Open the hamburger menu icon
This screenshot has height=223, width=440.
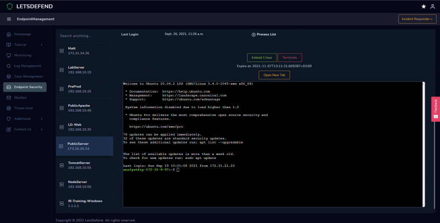(9, 19)
